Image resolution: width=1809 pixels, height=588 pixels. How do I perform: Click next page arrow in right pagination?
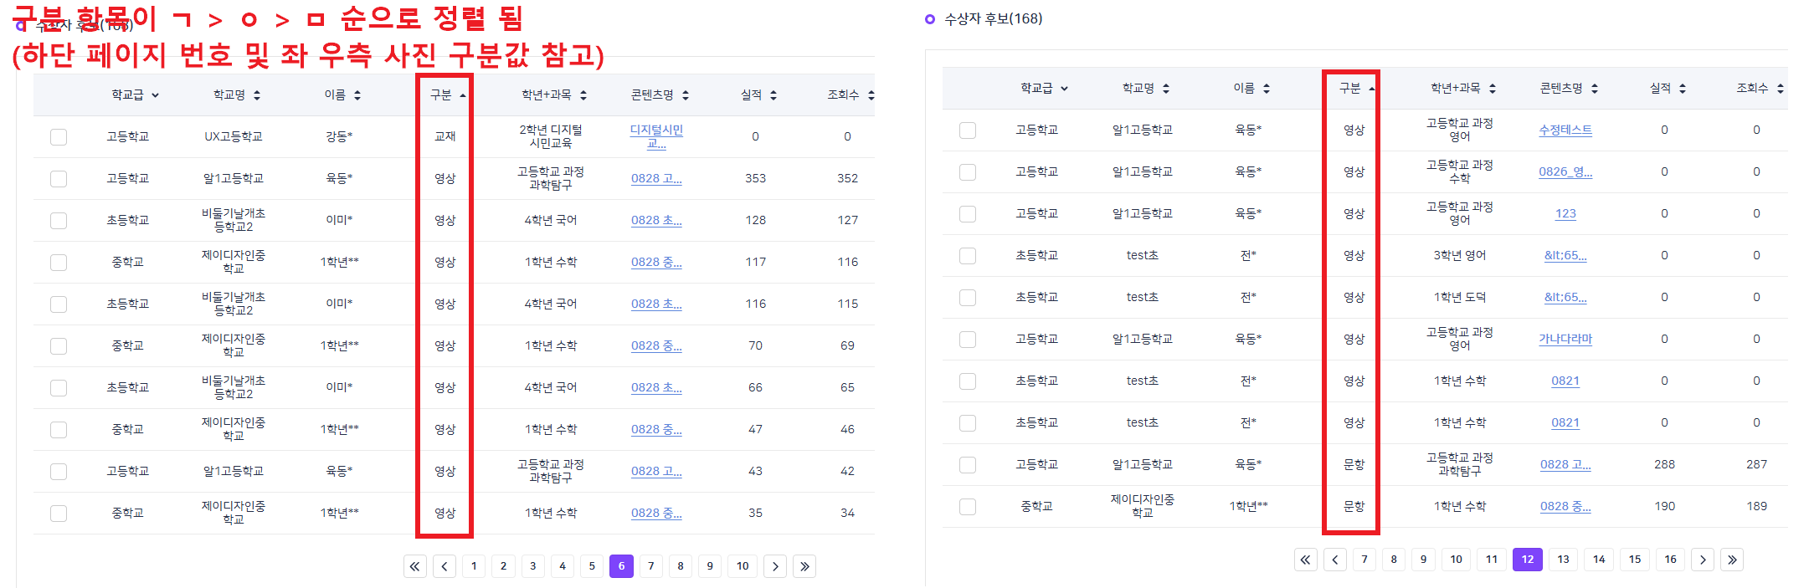1702,560
